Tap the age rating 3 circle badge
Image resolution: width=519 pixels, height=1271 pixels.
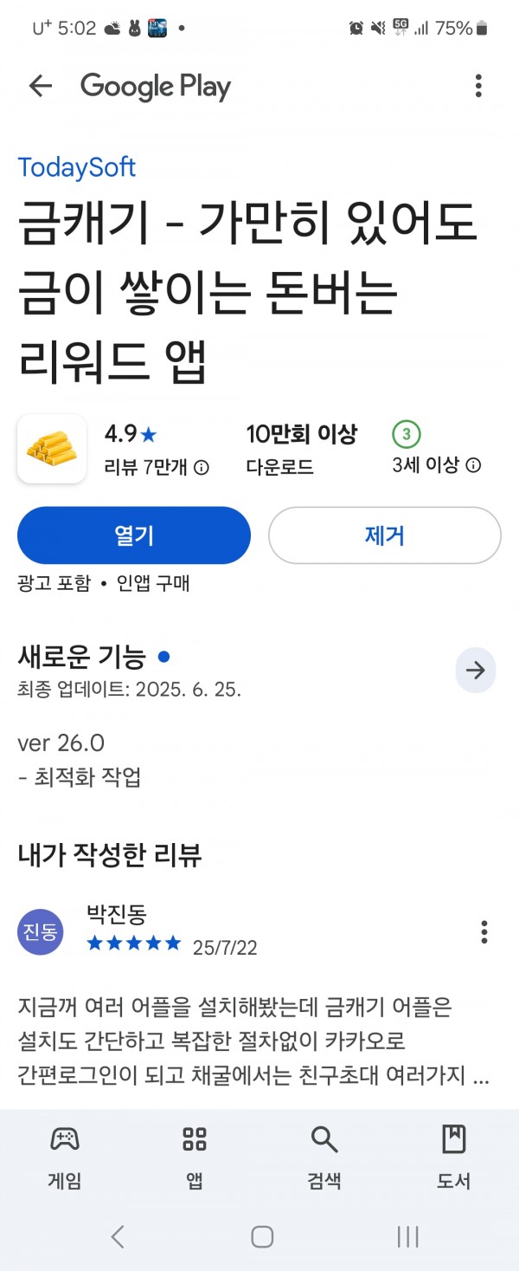[x=407, y=434]
